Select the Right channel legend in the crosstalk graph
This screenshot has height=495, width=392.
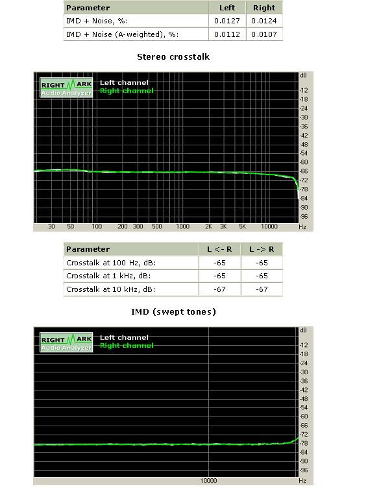point(126,91)
